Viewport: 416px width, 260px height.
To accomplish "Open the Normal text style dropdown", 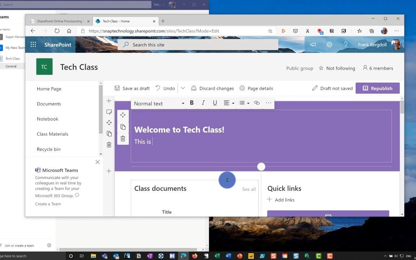I will [159, 104].
